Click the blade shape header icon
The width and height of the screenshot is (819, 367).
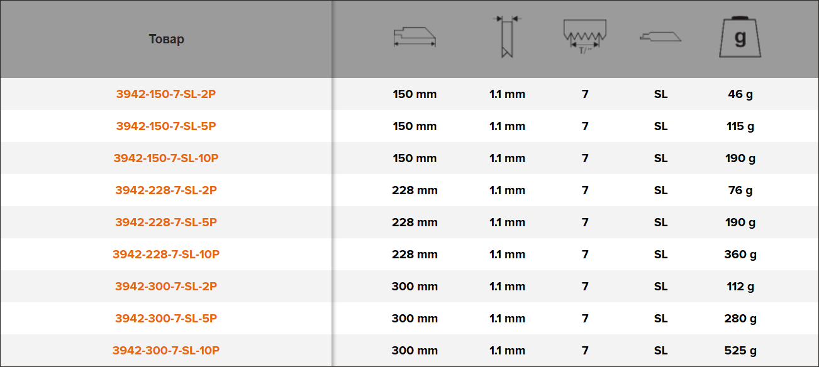660,37
